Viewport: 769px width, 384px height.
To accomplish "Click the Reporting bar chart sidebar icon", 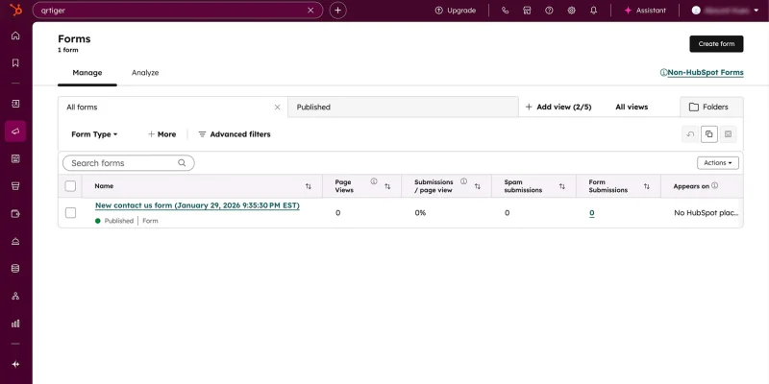I will (x=15, y=324).
